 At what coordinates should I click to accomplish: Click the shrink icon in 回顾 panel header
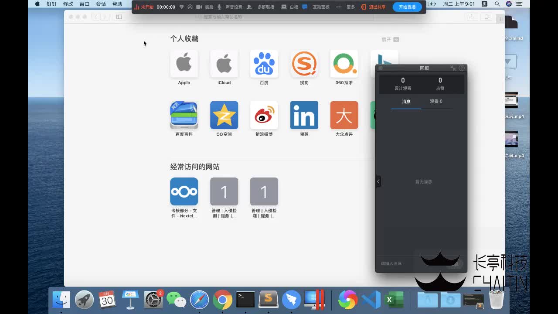point(453,68)
